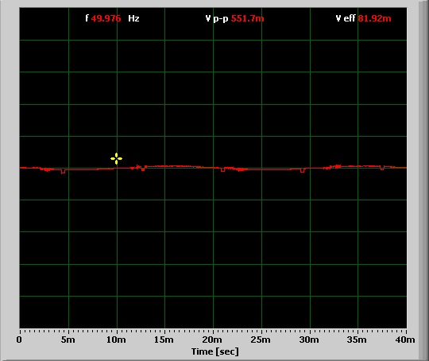Screen dimensions: 429x361
Task: Click the 10m time axis marker
Action: pos(116,340)
